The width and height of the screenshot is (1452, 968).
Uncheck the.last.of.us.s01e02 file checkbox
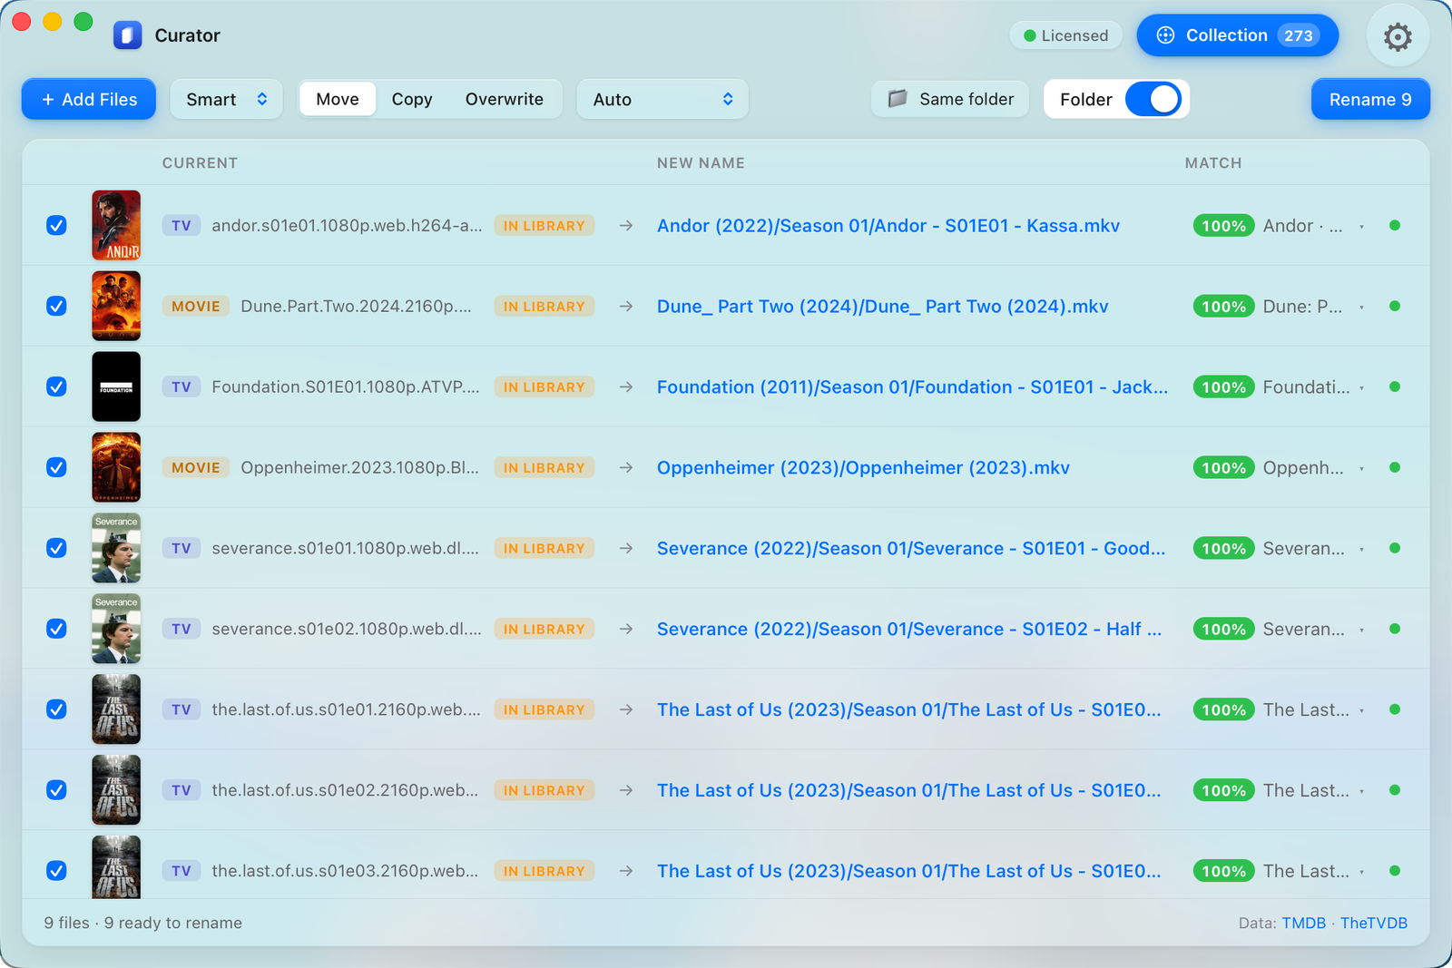coord(56,790)
